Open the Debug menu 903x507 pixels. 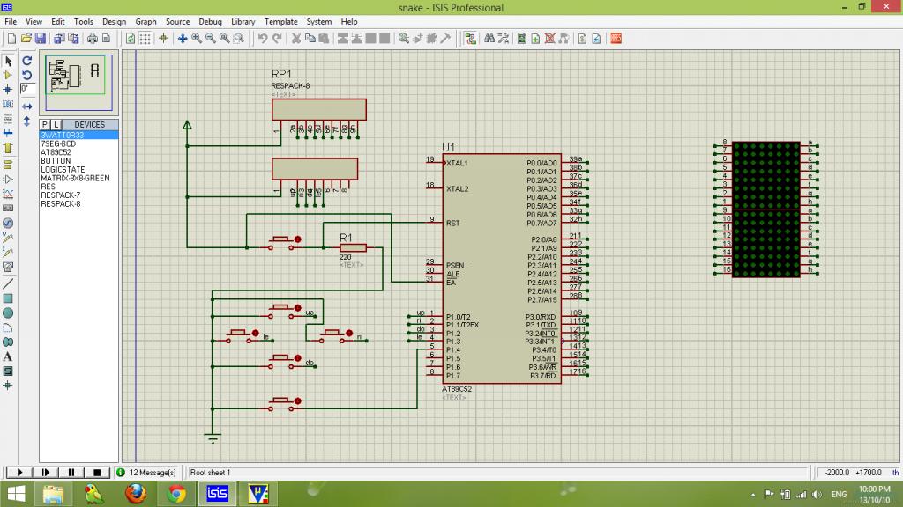(x=210, y=21)
